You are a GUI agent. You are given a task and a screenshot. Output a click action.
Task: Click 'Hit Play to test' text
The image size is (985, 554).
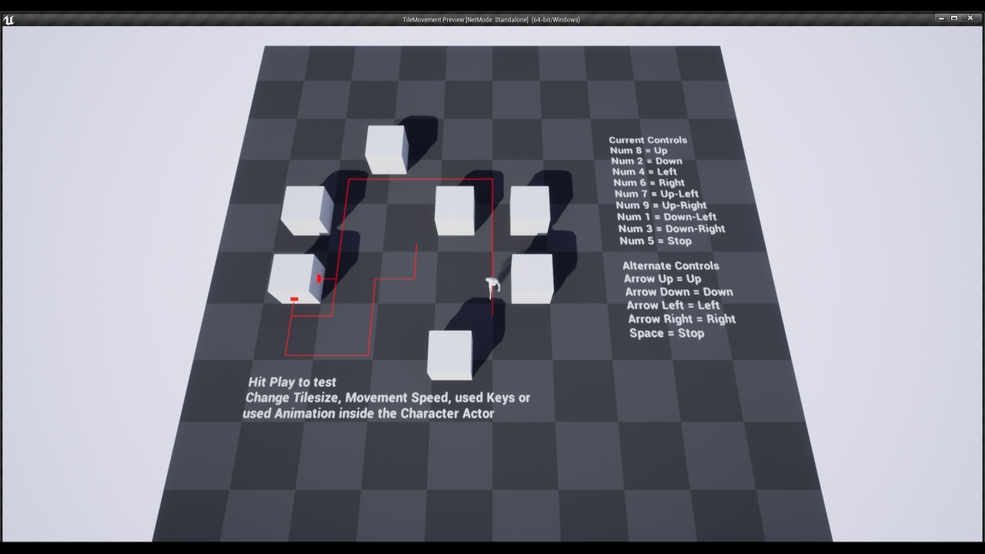292,382
